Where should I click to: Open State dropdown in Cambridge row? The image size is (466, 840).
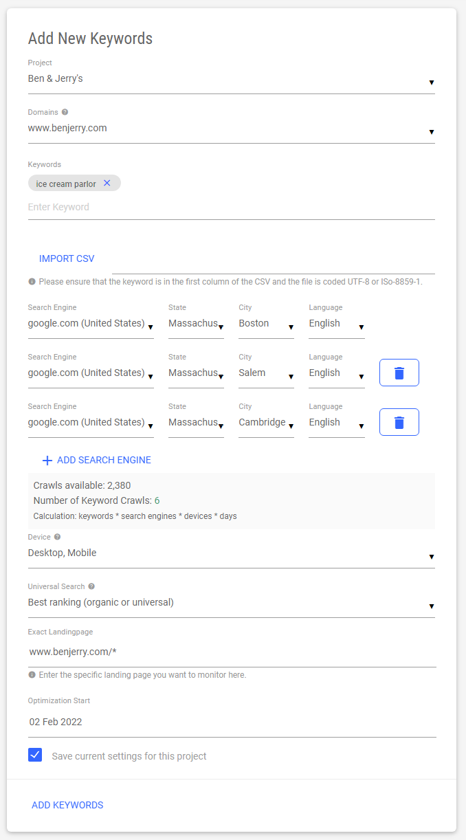click(x=196, y=423)
